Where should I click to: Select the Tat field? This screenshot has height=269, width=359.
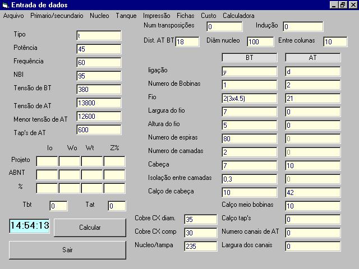(x=117, y=206)
